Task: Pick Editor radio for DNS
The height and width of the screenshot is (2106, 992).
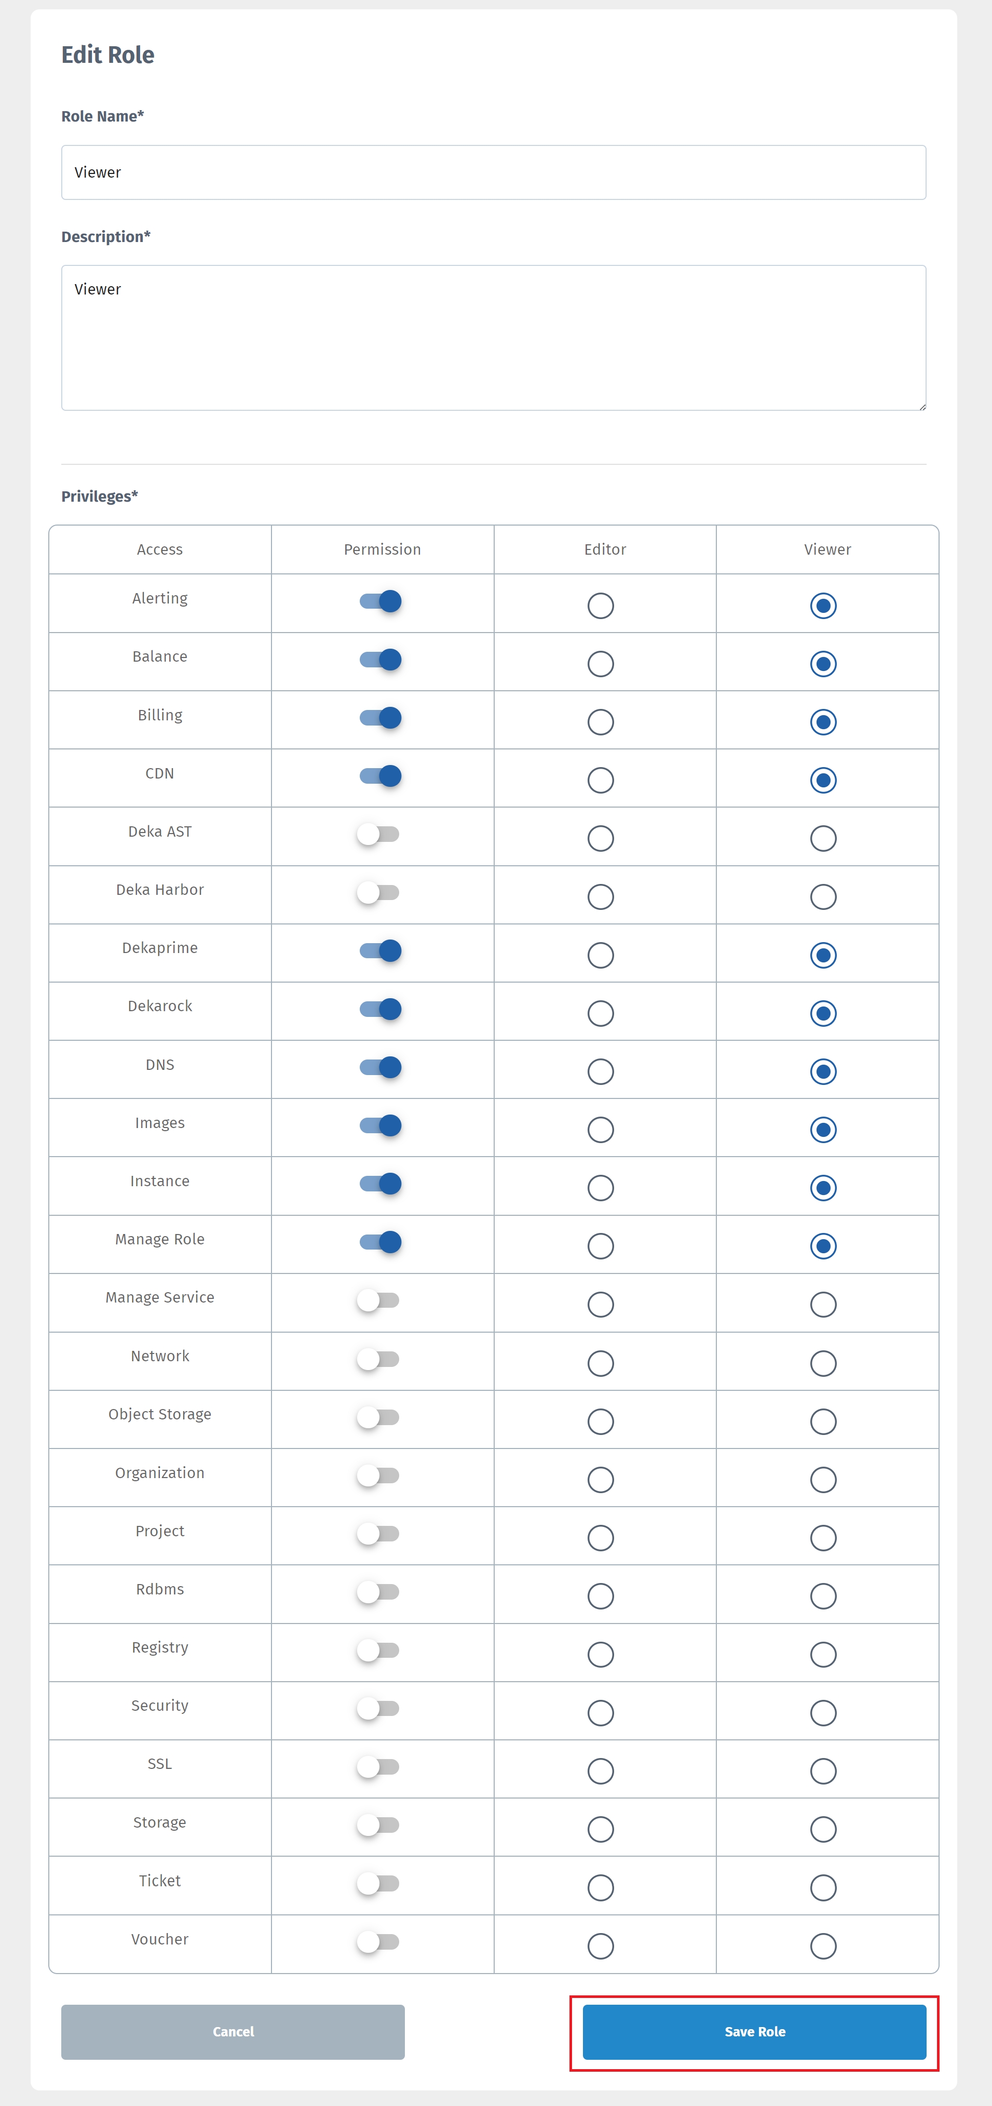Action: point(601,1072)
